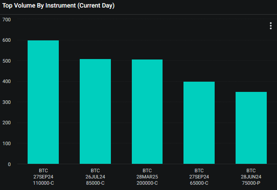
Task: Select the 28JUN24 75000-P axis label
Action: coord(251,177)
